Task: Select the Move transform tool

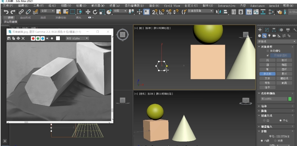Action: [x=88, y=12]
